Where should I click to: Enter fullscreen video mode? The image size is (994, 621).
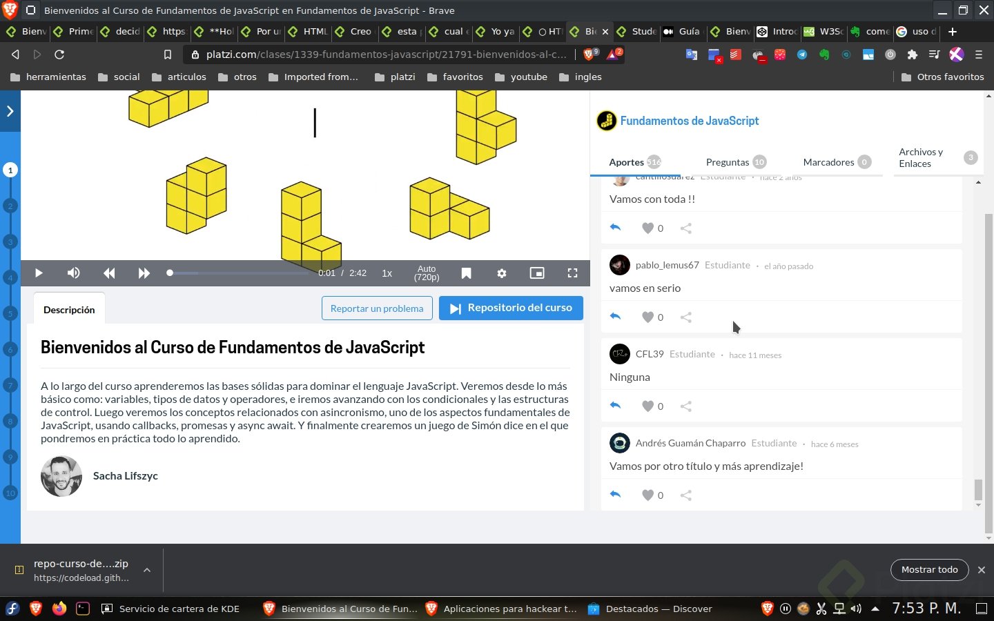[x=572, y=273]
